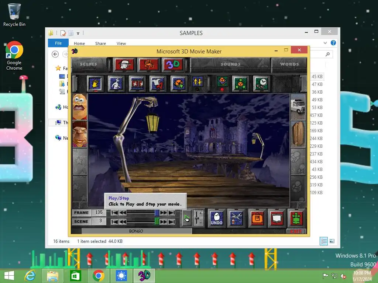378x283 pixels.
Task: Click the EXIT button
Action: [x=296, y=231]
